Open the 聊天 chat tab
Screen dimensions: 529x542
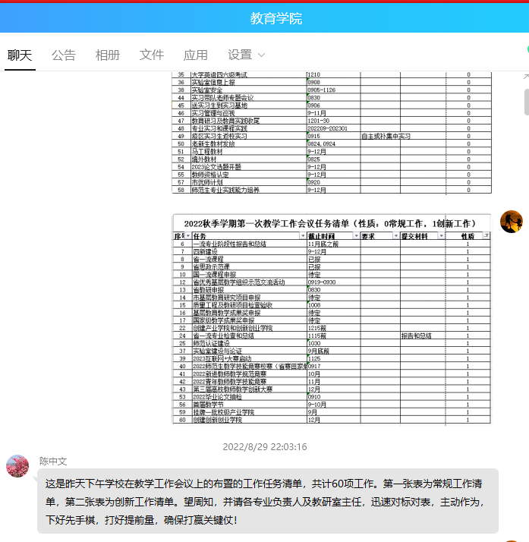coord(20,55)
